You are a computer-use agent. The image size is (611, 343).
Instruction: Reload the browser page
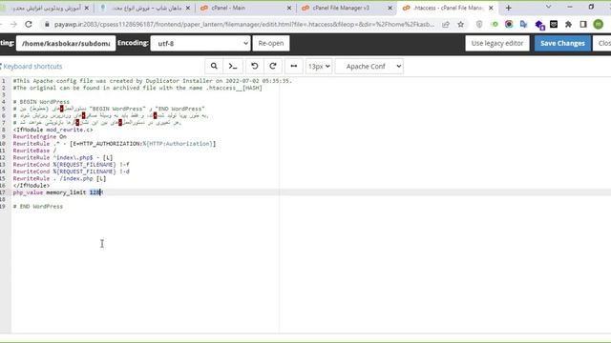[x=29, y=24]
